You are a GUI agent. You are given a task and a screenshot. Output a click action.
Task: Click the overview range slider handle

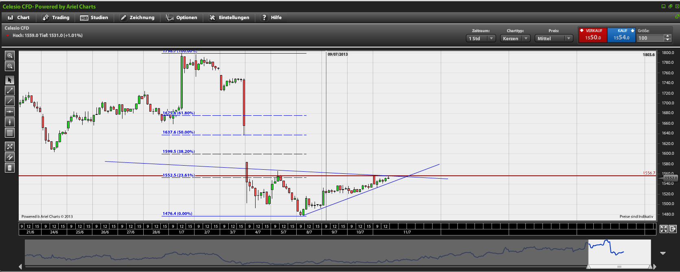pos(619,267)
